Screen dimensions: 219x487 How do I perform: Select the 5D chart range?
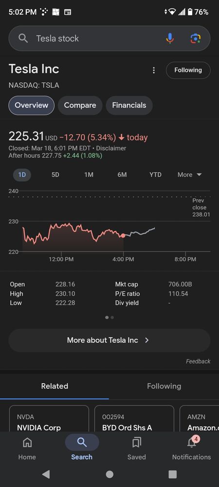[55, 175]
